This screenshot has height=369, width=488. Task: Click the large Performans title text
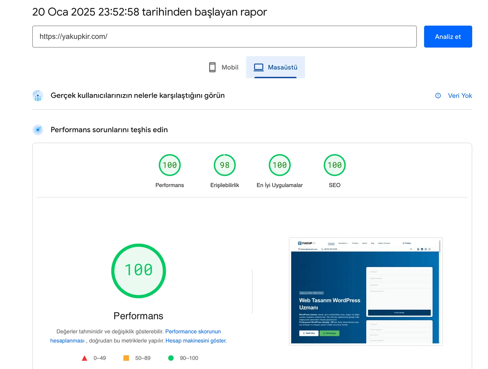138,316
